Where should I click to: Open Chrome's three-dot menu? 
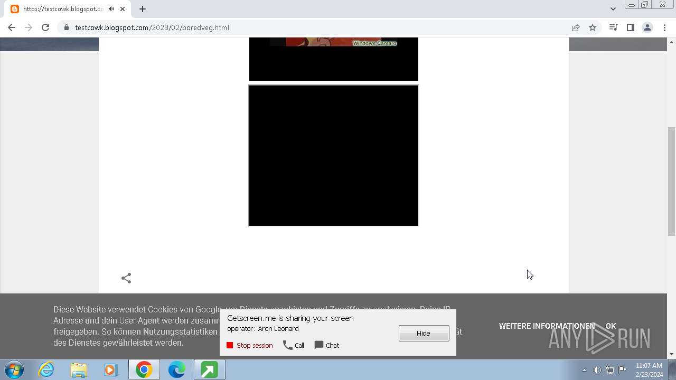coord(664,27)
